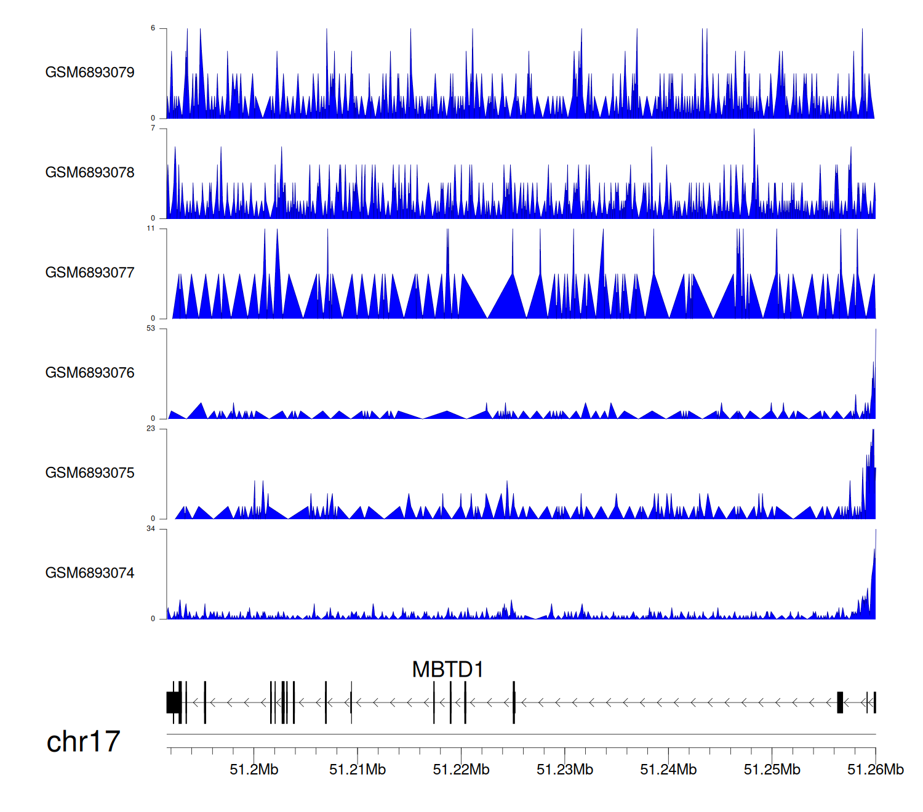Image resolution: width=923 pixels, height=812 pixels.
Task: Select the GSM6893078 track label
Action: pyautogui.click(x=90, y=172)
